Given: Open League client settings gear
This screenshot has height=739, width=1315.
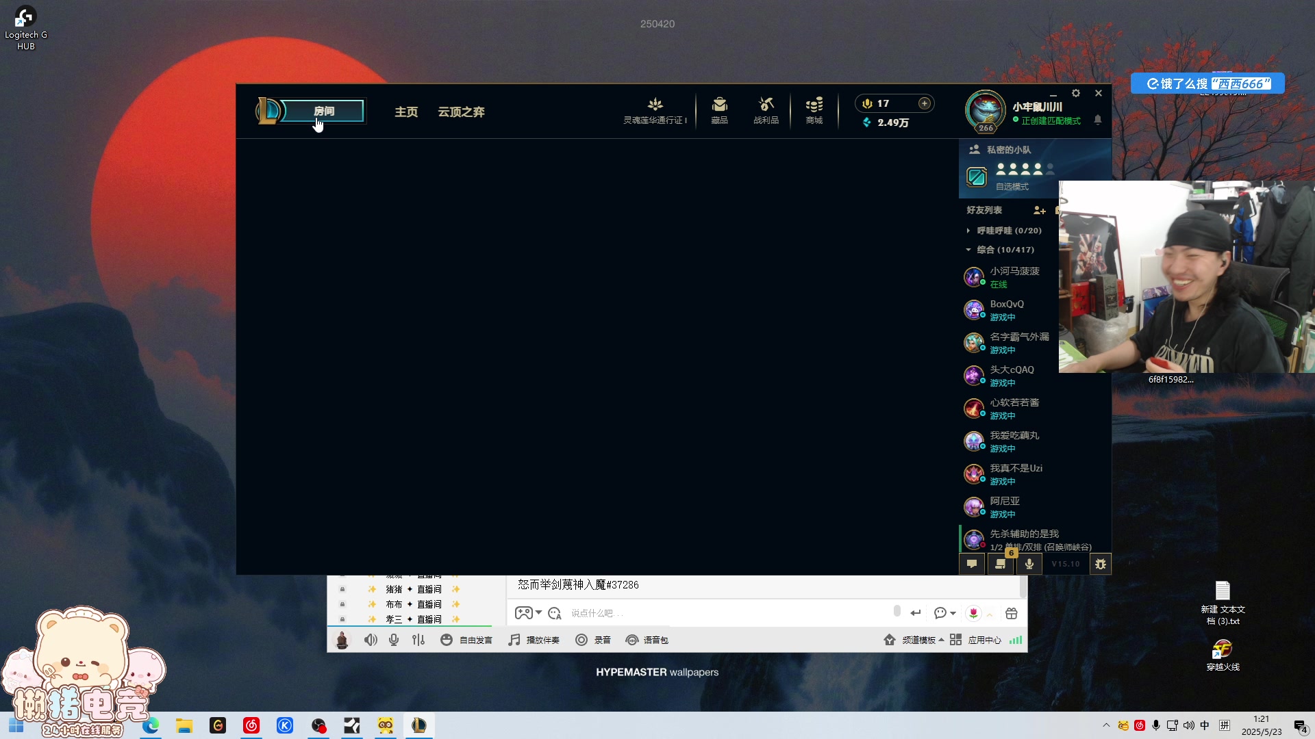Looking at the screenshot, I should (1076, 93).
